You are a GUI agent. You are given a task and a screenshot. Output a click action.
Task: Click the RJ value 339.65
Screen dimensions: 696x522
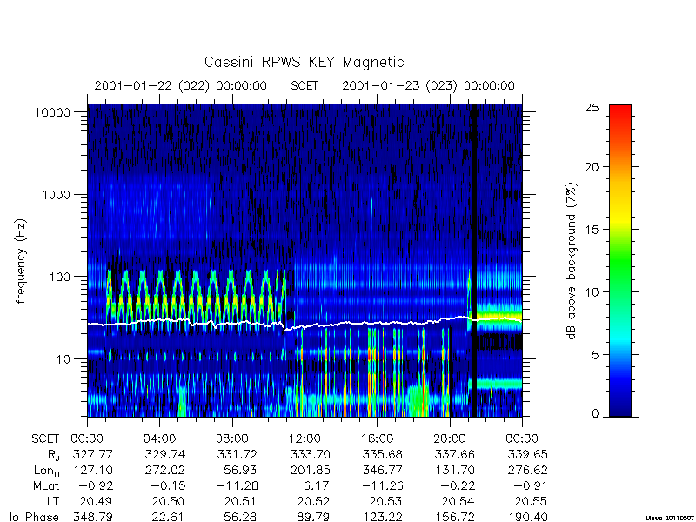[x=527, y=454]
